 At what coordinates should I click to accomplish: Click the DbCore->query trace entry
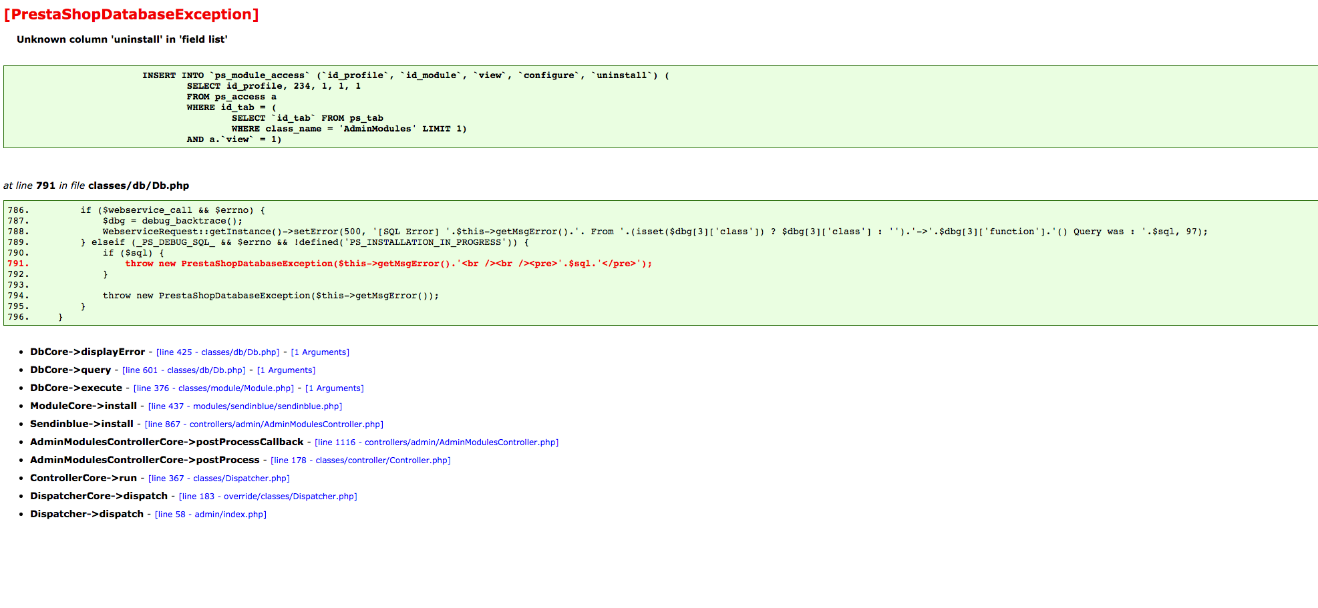71,370
